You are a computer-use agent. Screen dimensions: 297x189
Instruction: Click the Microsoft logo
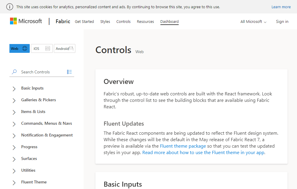26,21
